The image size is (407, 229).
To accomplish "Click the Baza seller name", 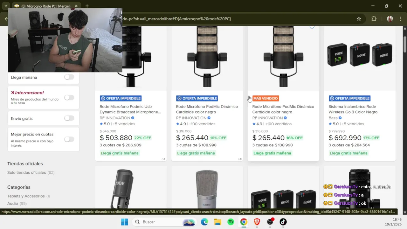I will click(x=333, y=118).
